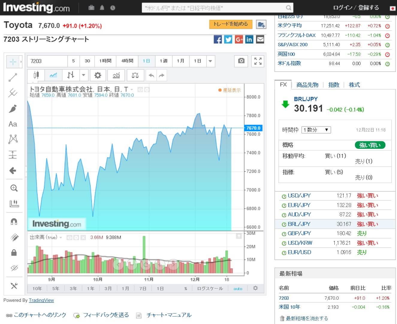Open the chart settings gear

pos(98,75)
